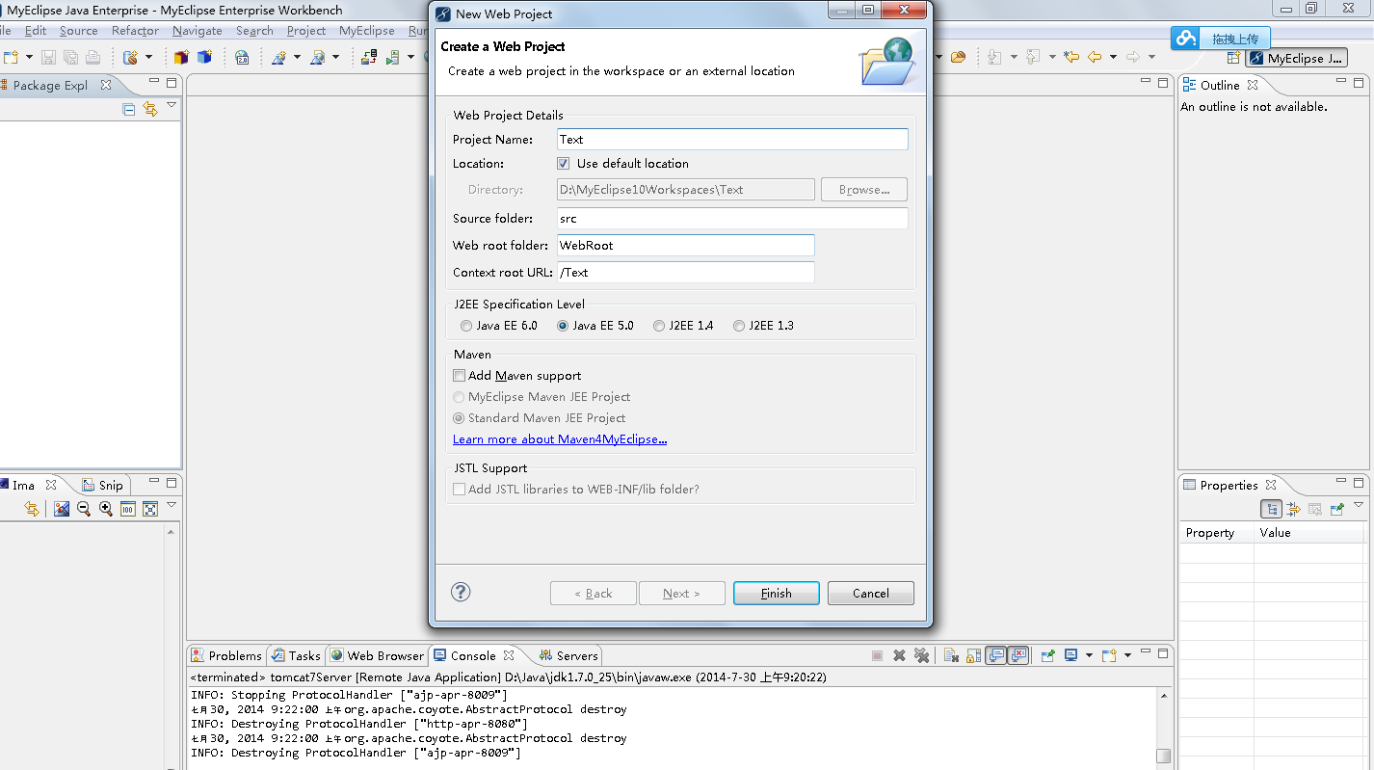Click the new web service wizard icon
This screenshot has width=1374, height=770.
point(279,57)
